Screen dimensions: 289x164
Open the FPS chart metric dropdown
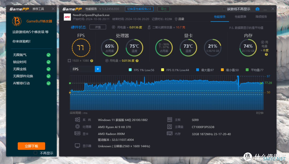98,69
